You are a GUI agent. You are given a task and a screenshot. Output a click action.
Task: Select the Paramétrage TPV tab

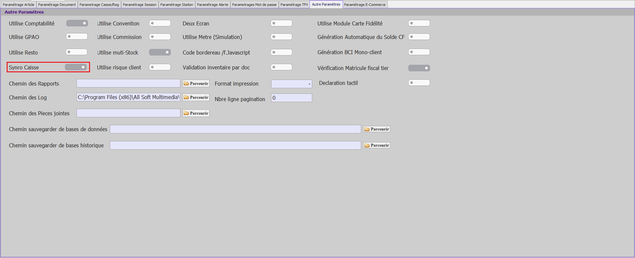pos(294,5)
